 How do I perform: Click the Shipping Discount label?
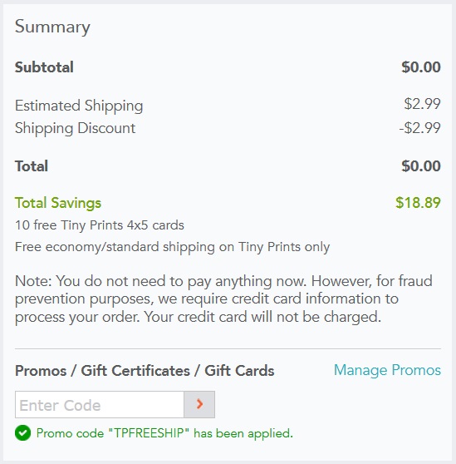75,128
